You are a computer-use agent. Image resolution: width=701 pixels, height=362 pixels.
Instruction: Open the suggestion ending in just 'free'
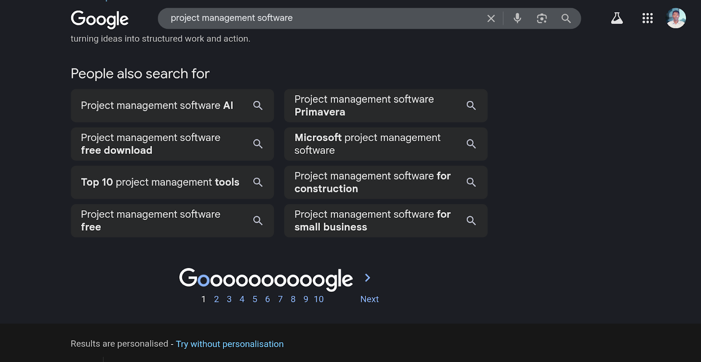[172, 220]
